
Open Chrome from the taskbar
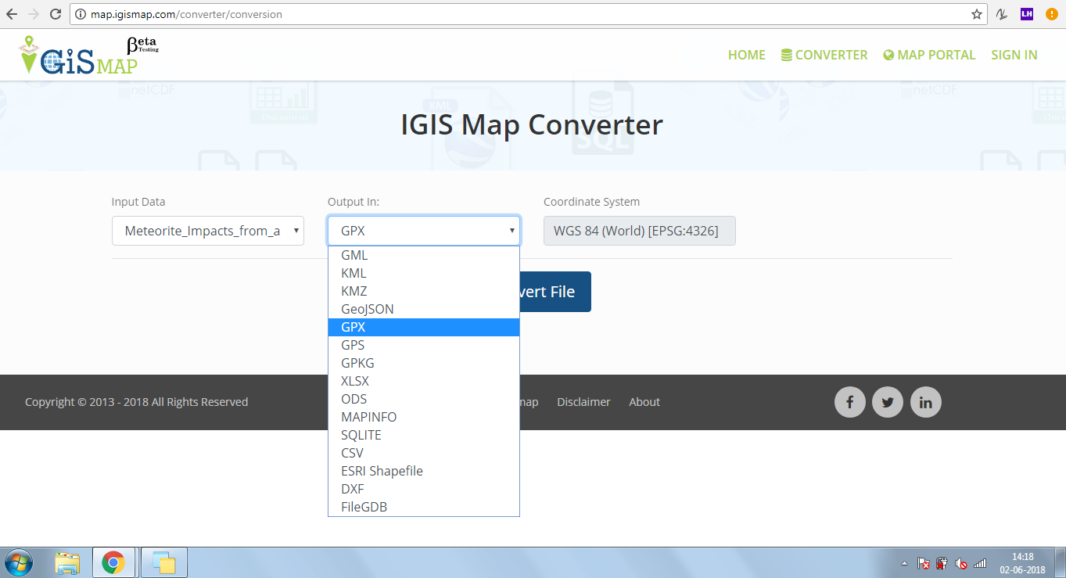coord(113,562)
